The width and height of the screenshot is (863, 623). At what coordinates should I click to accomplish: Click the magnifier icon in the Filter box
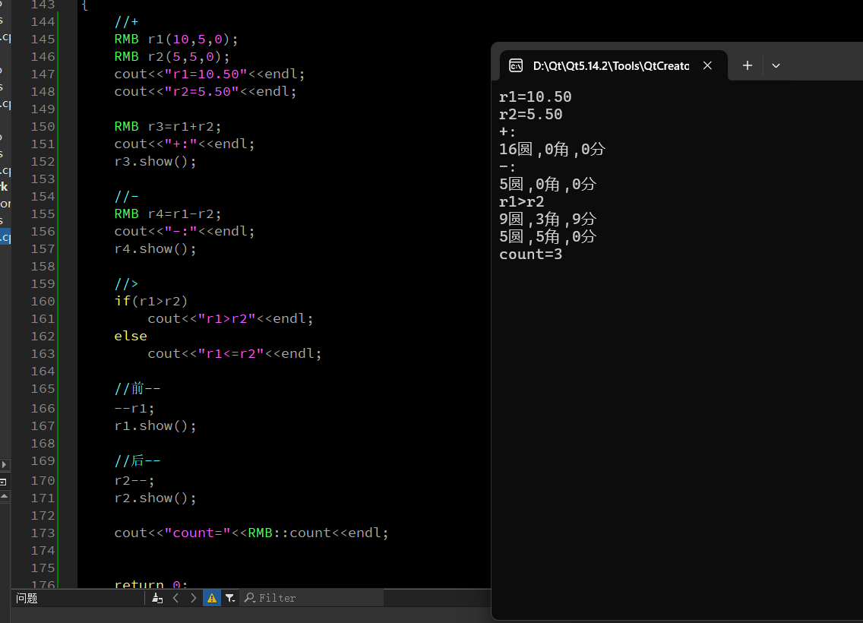250,598
